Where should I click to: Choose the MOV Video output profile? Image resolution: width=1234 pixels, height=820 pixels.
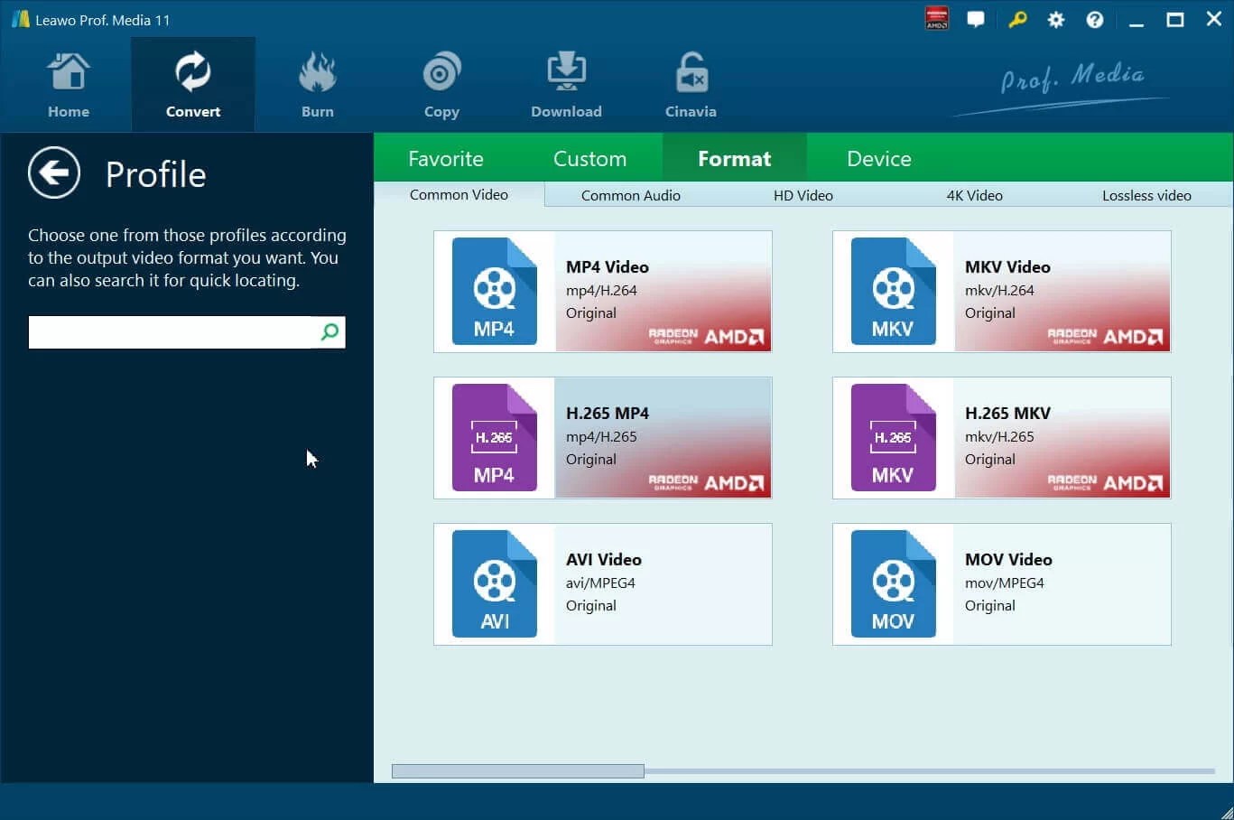[1000, 583]
